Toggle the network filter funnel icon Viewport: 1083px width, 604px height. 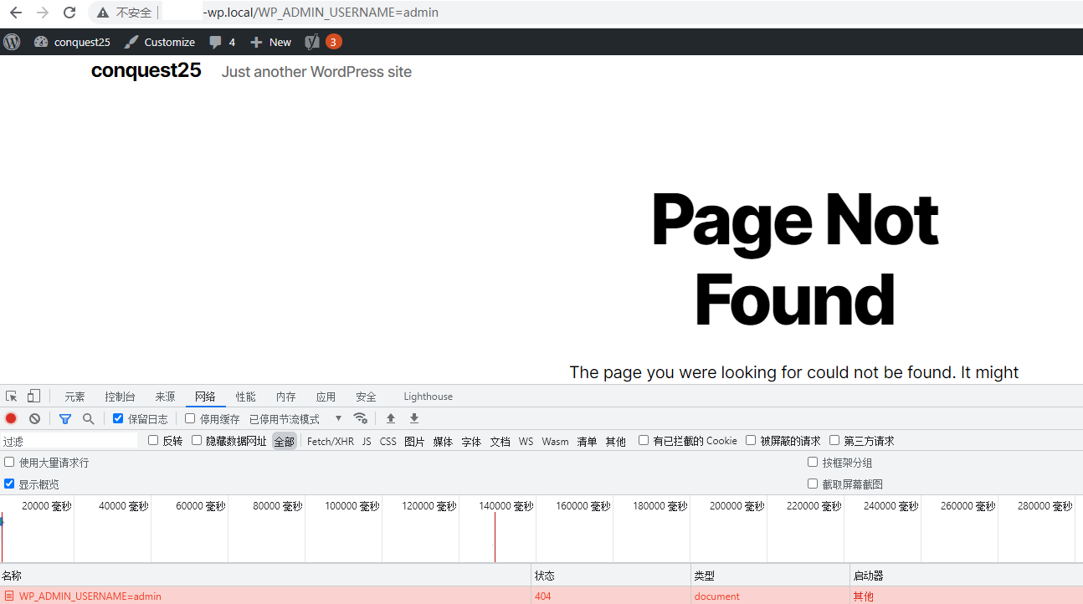coord(65,418)
